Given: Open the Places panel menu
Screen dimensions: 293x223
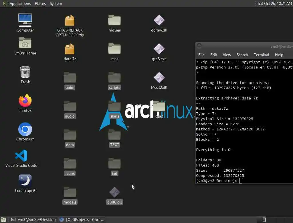Looking at the screenshot, I should 40,3.
